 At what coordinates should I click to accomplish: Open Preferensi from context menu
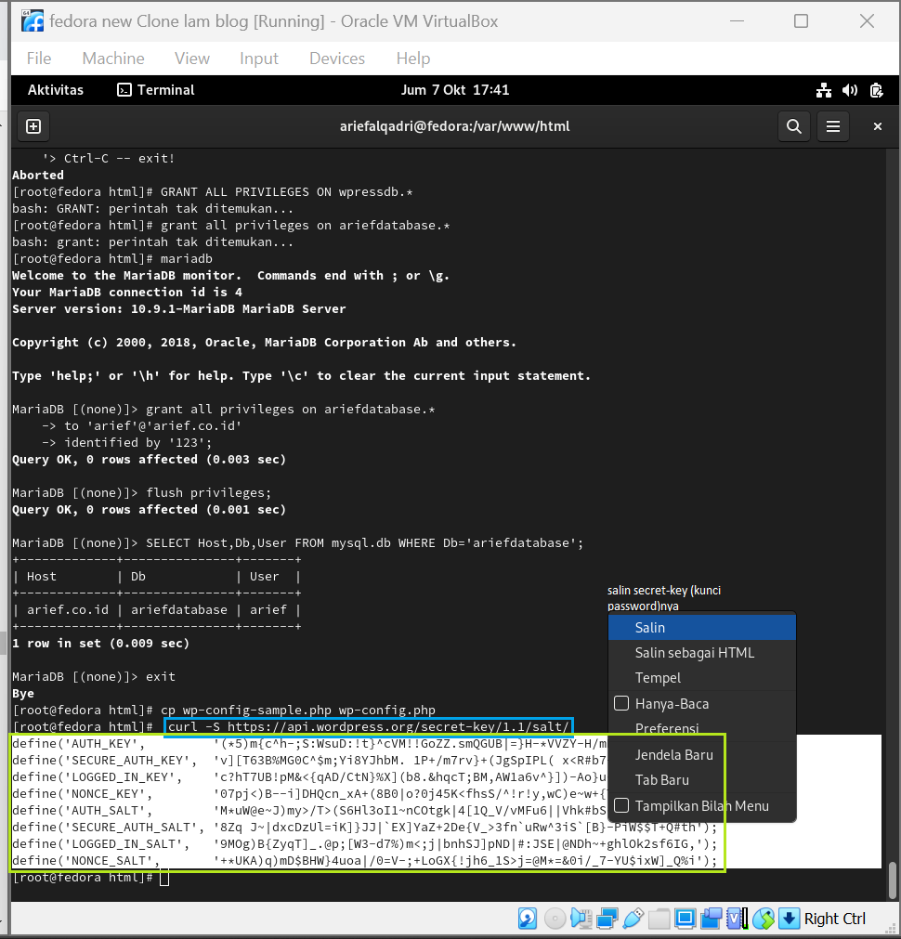click(701, 727)
